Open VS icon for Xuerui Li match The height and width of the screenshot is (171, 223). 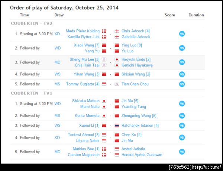pos(182,125)
